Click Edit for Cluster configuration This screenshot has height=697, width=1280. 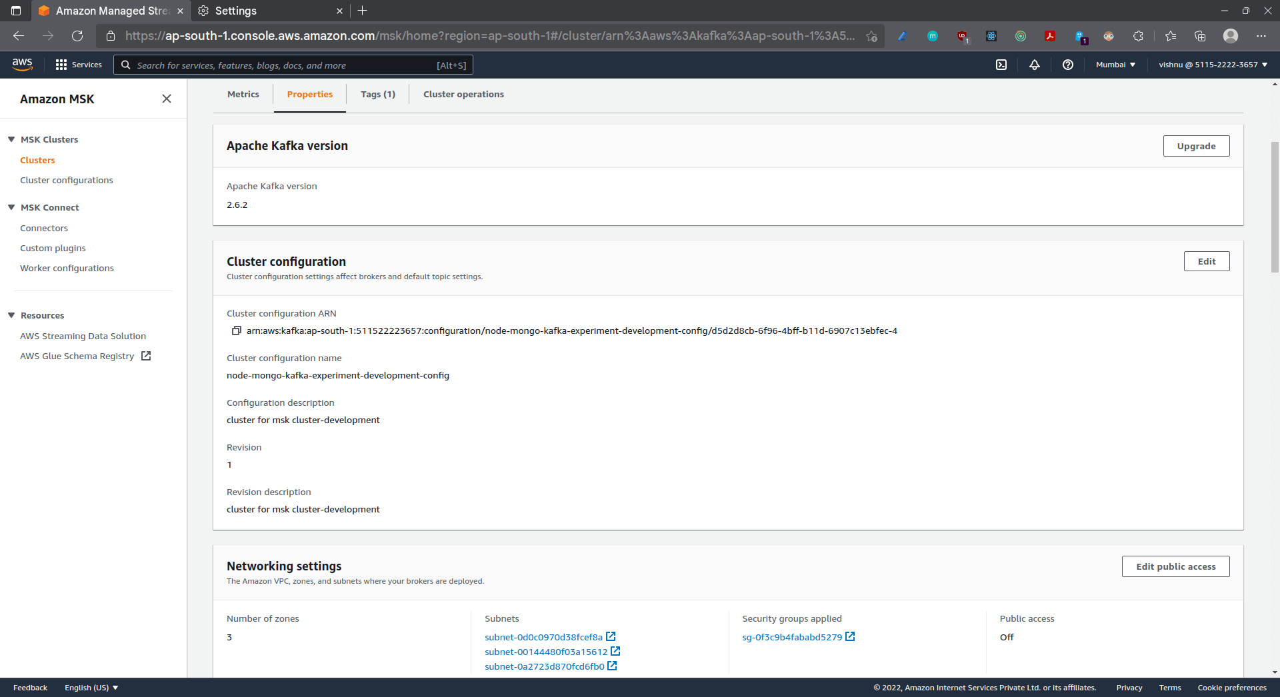pyautogui.click(x=1207, y=261)
